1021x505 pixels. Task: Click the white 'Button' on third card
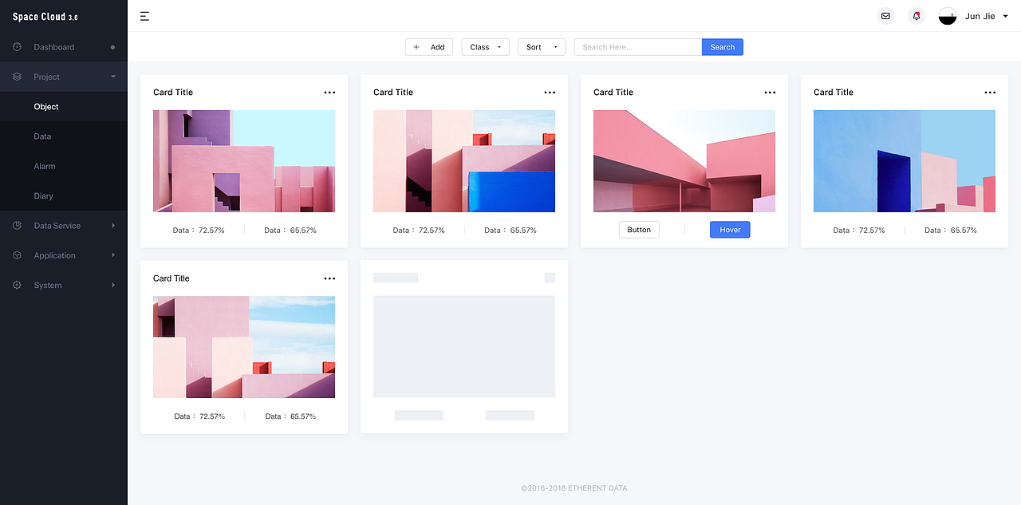pyautogui.click(x=639, y=230)
